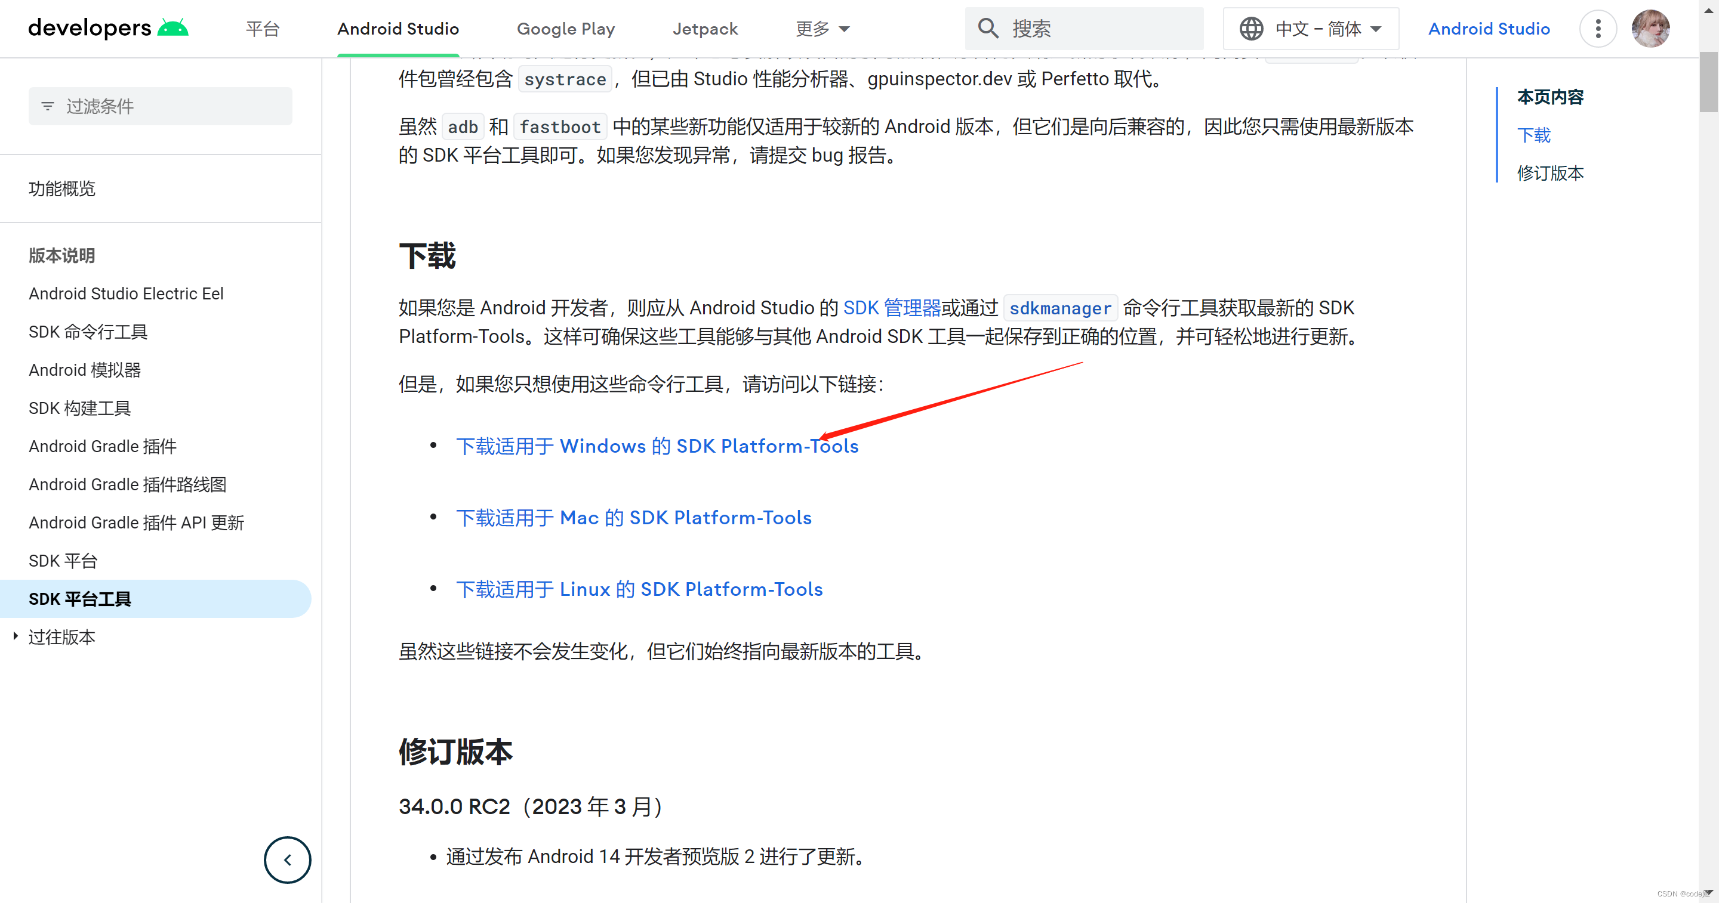Open the 更多 dropdown menu

pos(822,29)
